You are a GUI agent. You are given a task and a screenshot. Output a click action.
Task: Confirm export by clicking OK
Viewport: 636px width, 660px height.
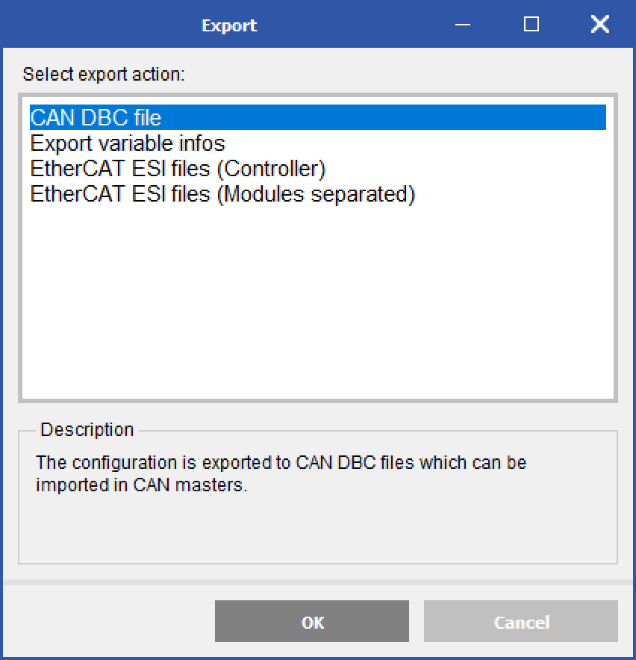(311, 621)
